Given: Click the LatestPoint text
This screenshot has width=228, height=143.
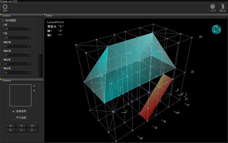Looking at the screenshot, I should coord(56,22).
